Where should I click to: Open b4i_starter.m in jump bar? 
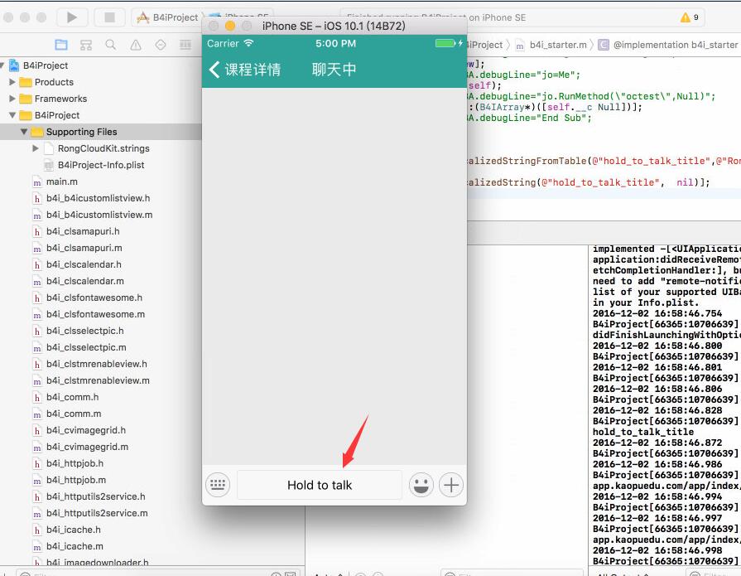tap(551, 45)
